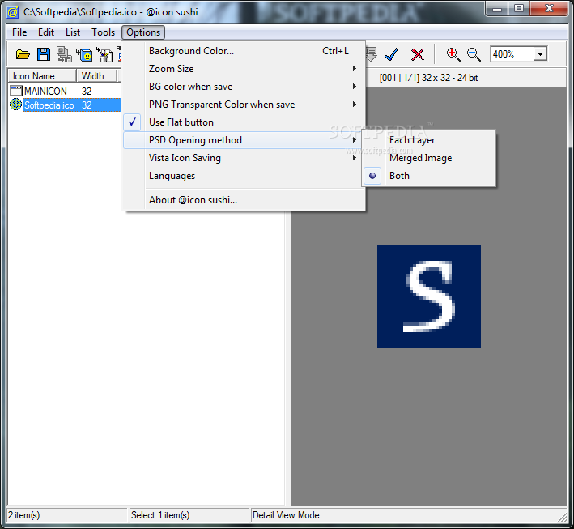Click the Softpedia.ico row's green icon
The height and width of the screenshot is (529, 574).
(x=15, y=105)
